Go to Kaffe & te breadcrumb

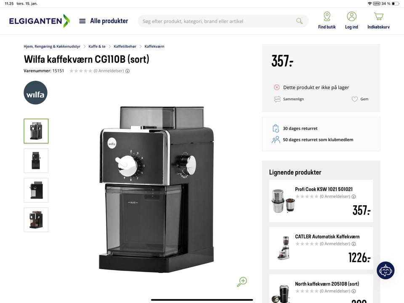[x=97, y=46]
